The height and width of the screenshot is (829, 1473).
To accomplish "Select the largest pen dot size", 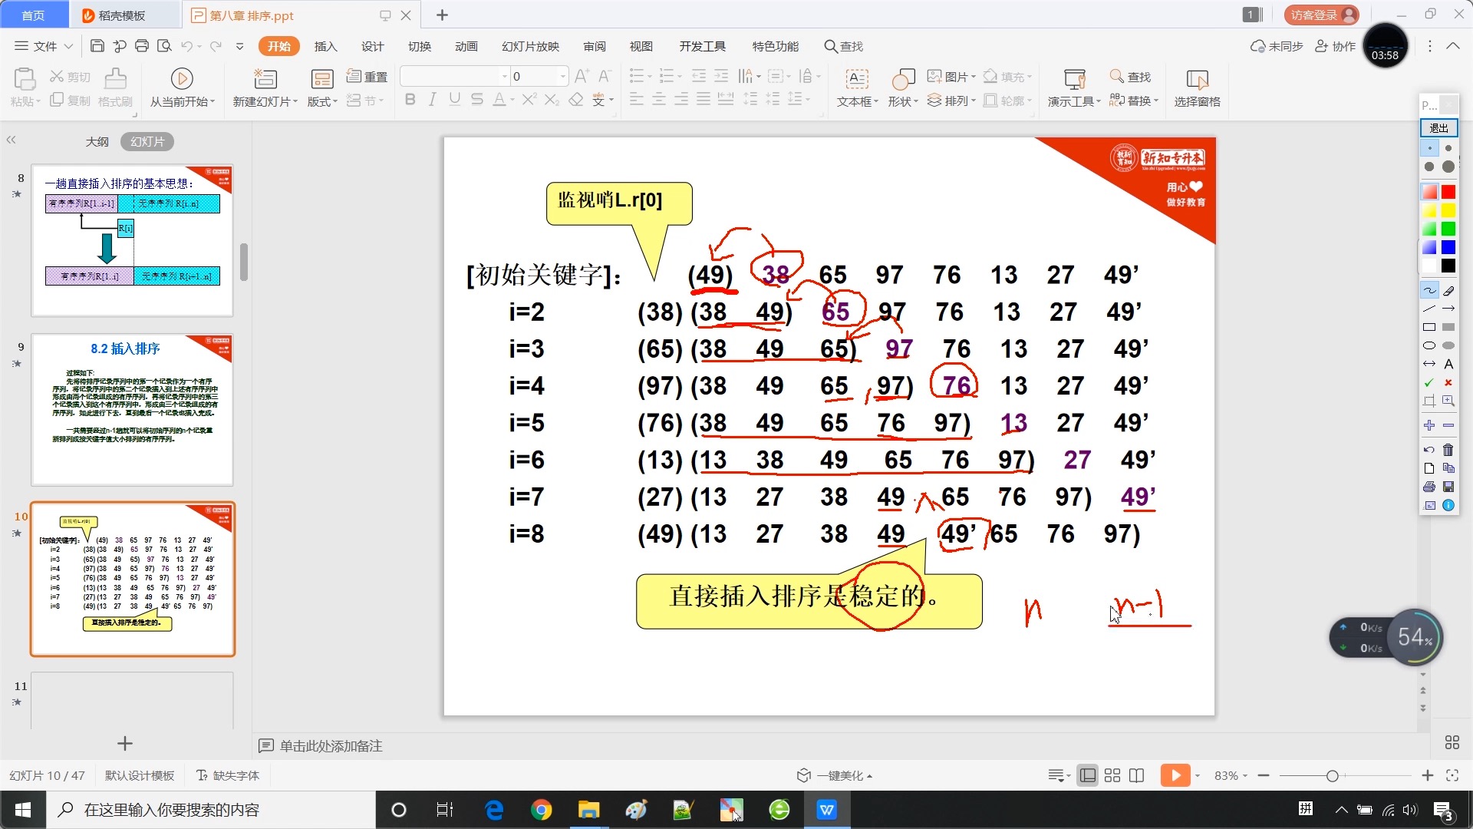I will point(1448,167).
